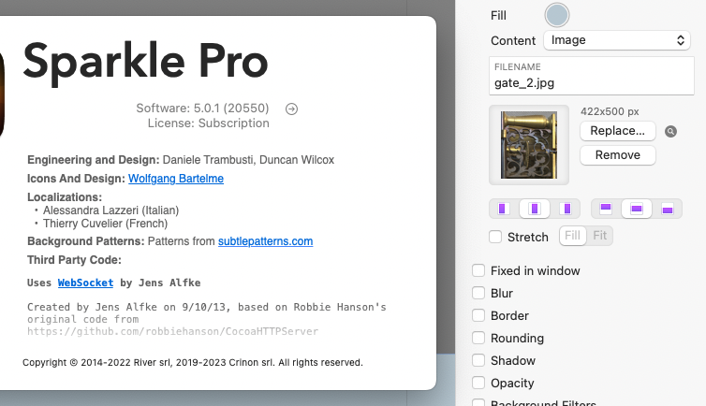Click the 'Sparkle Pro' title
The width and height of the screenshot is (706, 406).
point(145,62)
